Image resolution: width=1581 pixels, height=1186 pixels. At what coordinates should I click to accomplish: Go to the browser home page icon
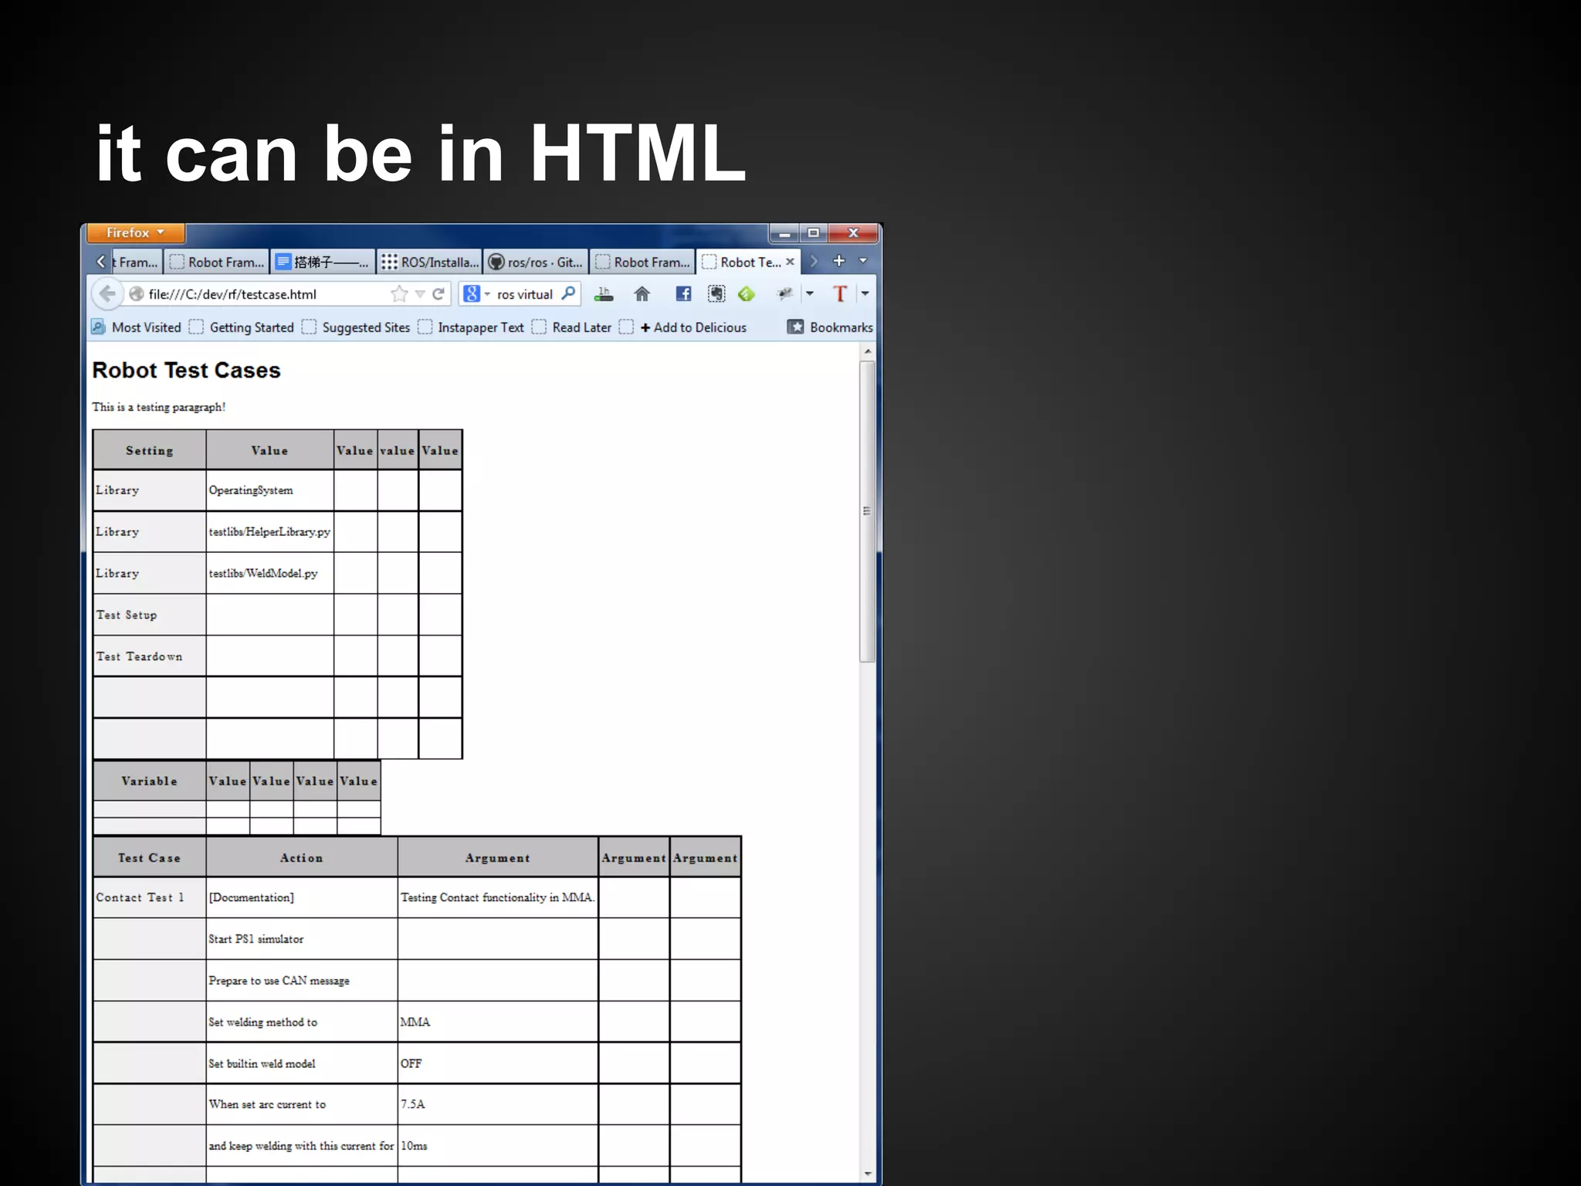[x=642, y=294]
